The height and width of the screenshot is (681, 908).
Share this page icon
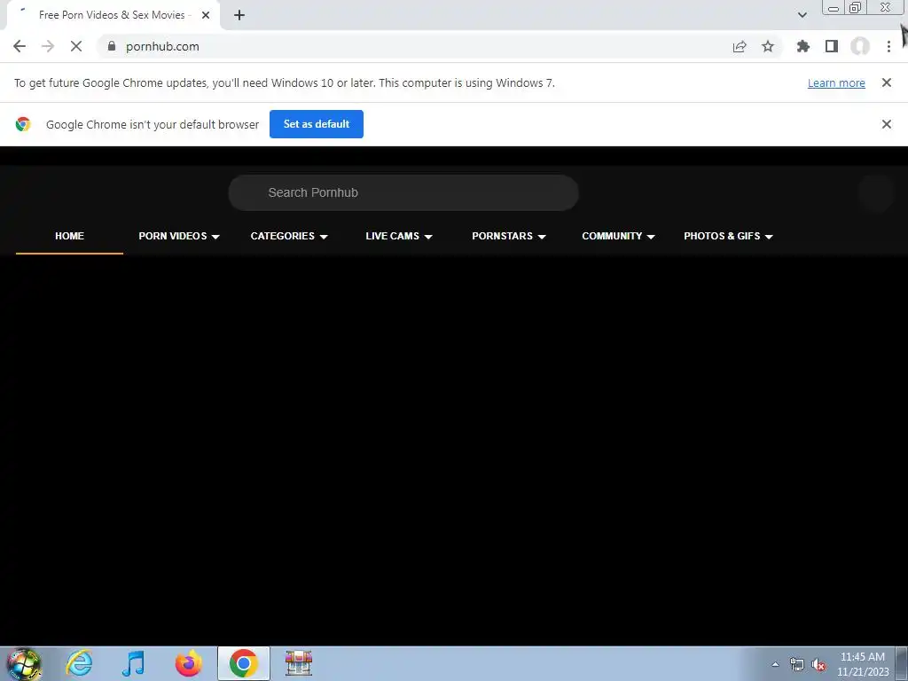click(740, 46)
